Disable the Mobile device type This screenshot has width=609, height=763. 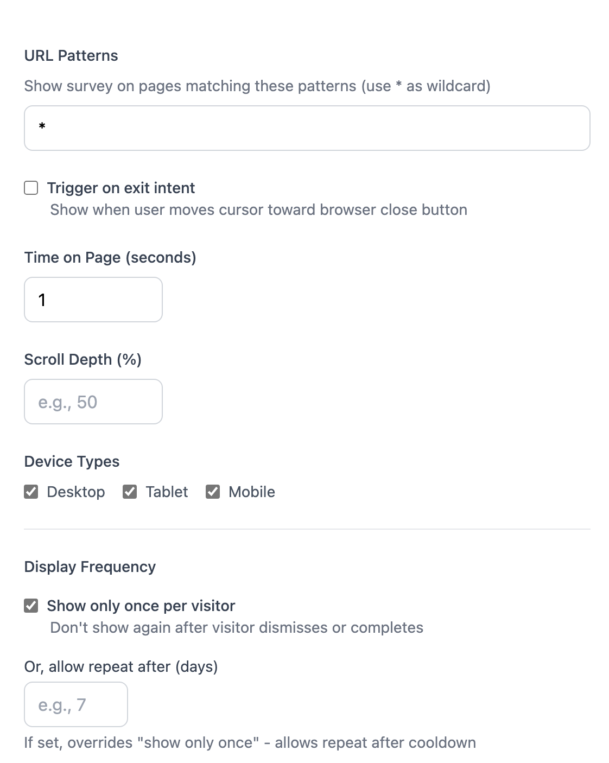pos(212,492)
